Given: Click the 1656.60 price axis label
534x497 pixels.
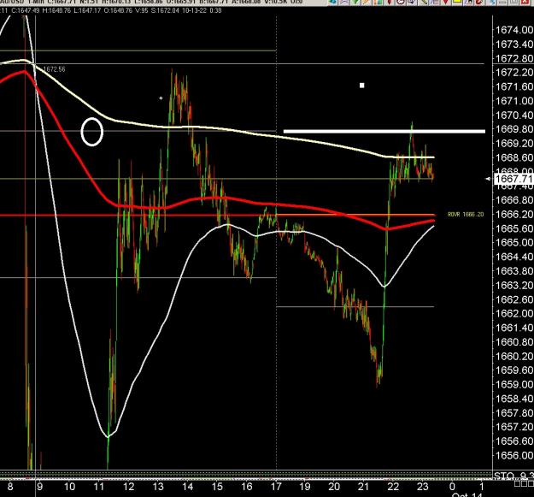Looking at the screenshot, I should 513,441.
